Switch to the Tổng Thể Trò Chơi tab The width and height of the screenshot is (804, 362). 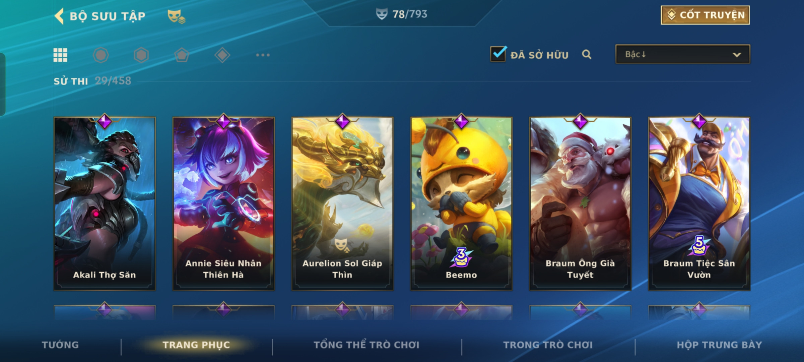[366, 345]
